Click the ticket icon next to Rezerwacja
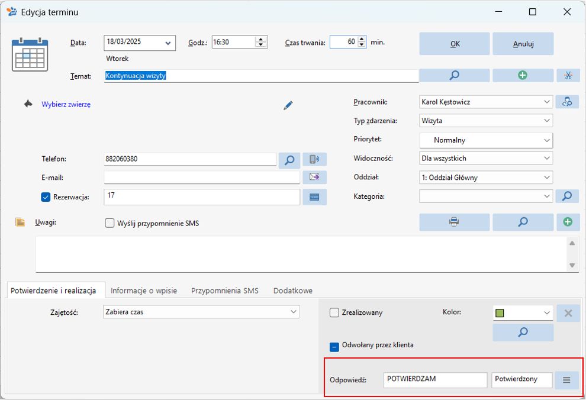The image size is (586, 400). 314,197
